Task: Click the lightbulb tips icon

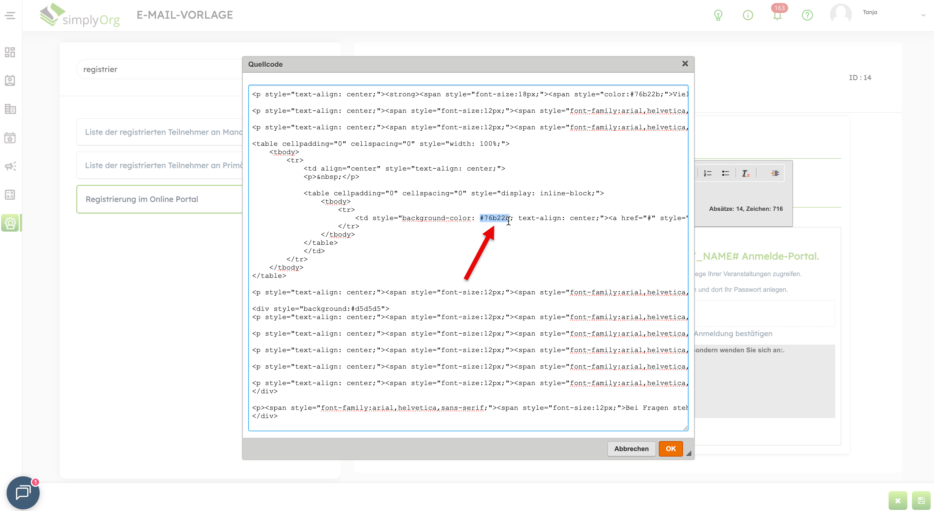Action: 718,15
